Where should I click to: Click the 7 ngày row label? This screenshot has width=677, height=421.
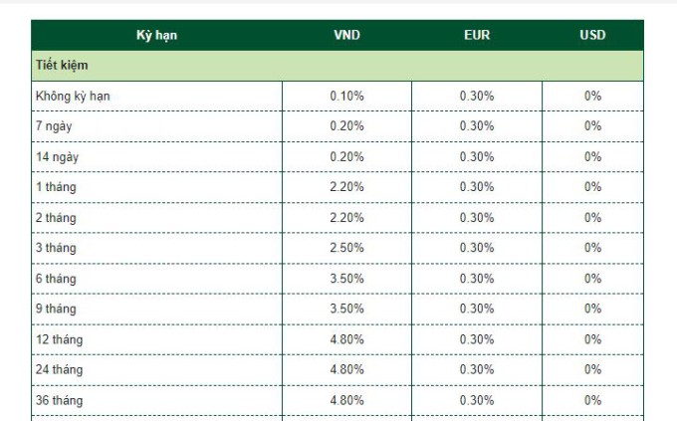pyautogui.click(x=54, y=126)
